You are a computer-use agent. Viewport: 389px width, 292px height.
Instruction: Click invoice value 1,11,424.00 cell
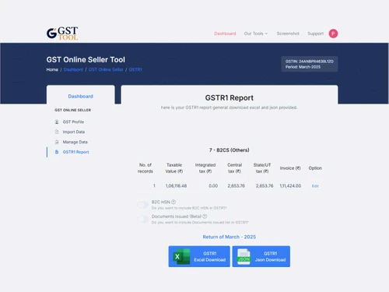tap(290, 186)
